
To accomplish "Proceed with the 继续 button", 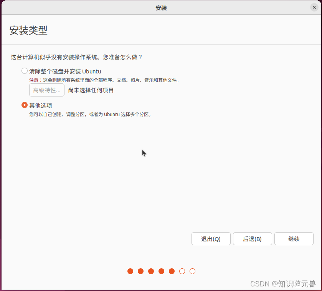I will [x=294, y=239].
